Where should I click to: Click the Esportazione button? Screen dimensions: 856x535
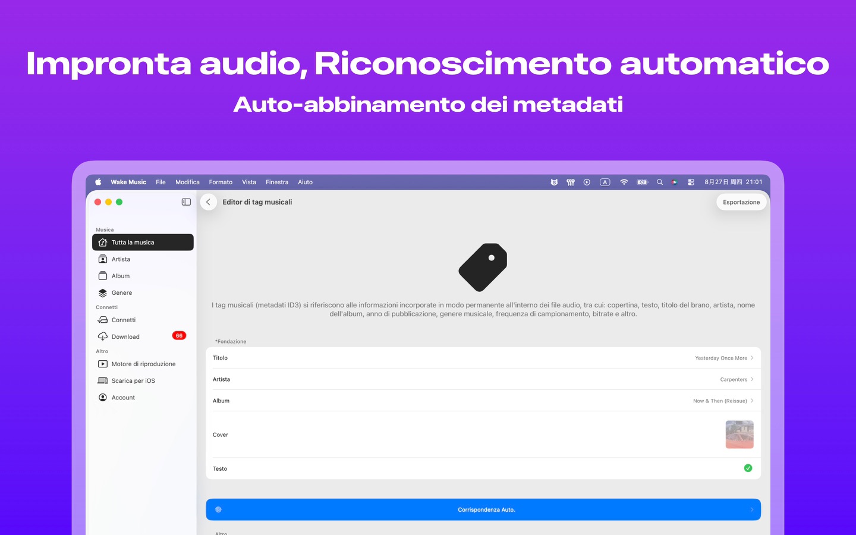(741, 202)
